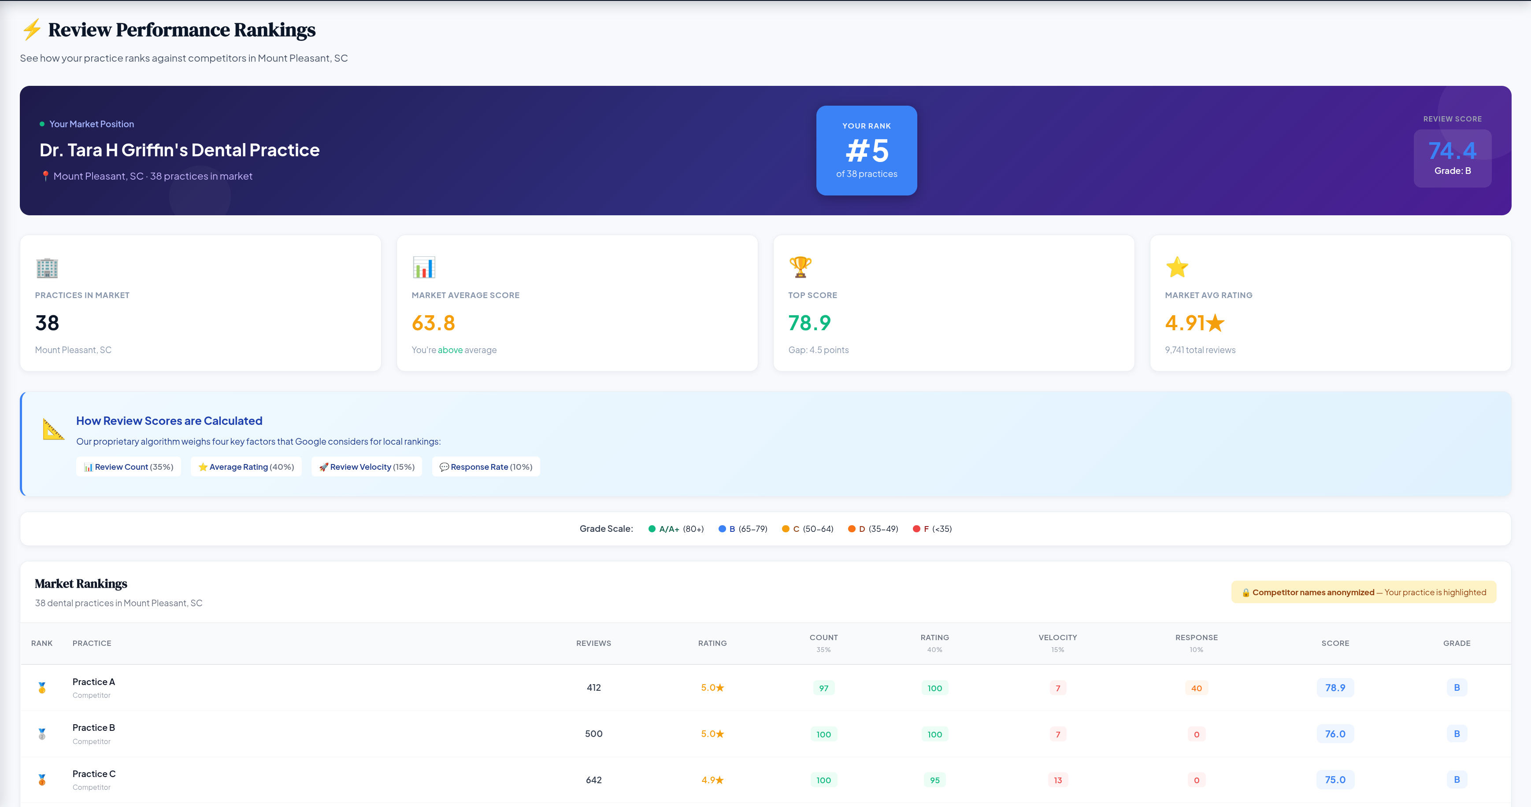
Task: Click Practice A name in rankings table
Action: (94, 682)
